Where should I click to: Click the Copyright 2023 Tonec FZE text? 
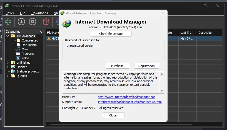coord(93,108)
